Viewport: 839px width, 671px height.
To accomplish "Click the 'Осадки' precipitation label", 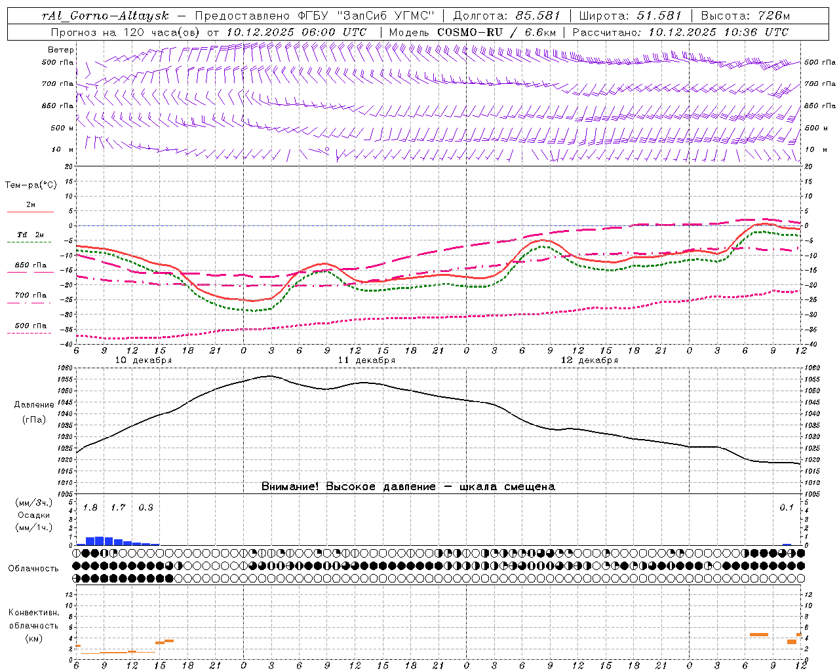I will [x=33, y=515].
